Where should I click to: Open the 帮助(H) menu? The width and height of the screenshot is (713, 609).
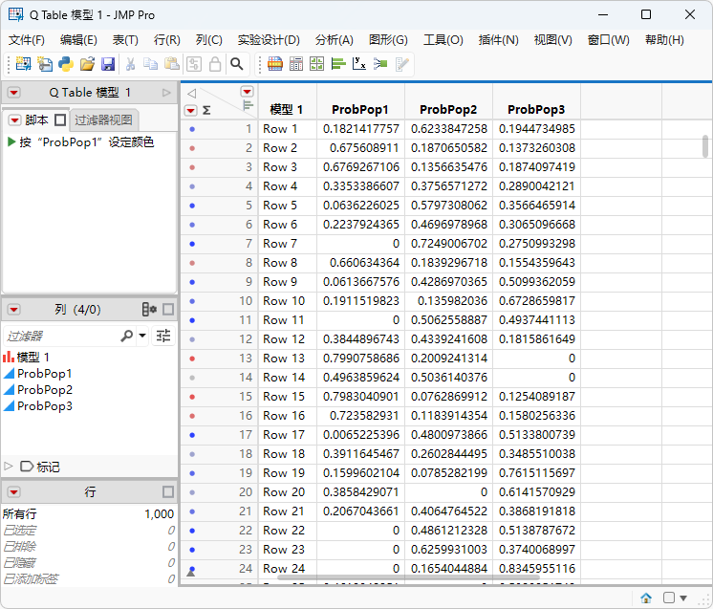tap(664, 40)
